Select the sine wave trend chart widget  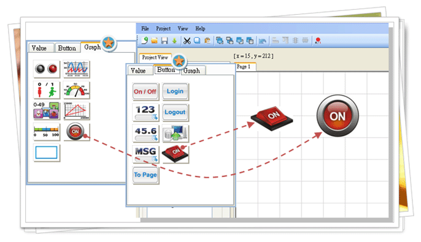77,69
